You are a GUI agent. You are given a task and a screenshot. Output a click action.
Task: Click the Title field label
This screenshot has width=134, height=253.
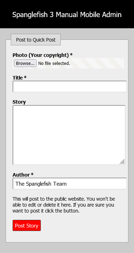(x=18, y=78)
